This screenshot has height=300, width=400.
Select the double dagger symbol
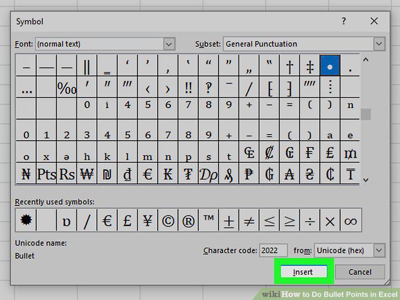(310, 65)
